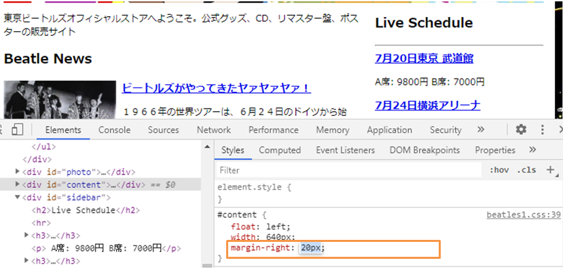Click the element.style rule block

388,193
